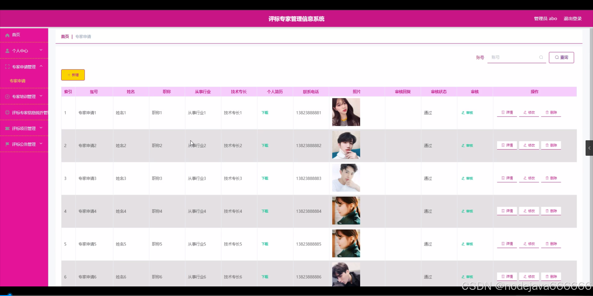Click 删除 for 专家申请1
The image size is (593, 296).
[x=551, y=113]
